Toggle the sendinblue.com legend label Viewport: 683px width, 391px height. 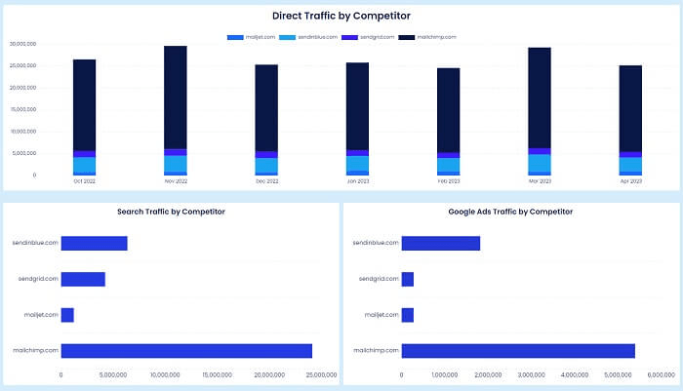pyautogui.click(x=317, y=37)
